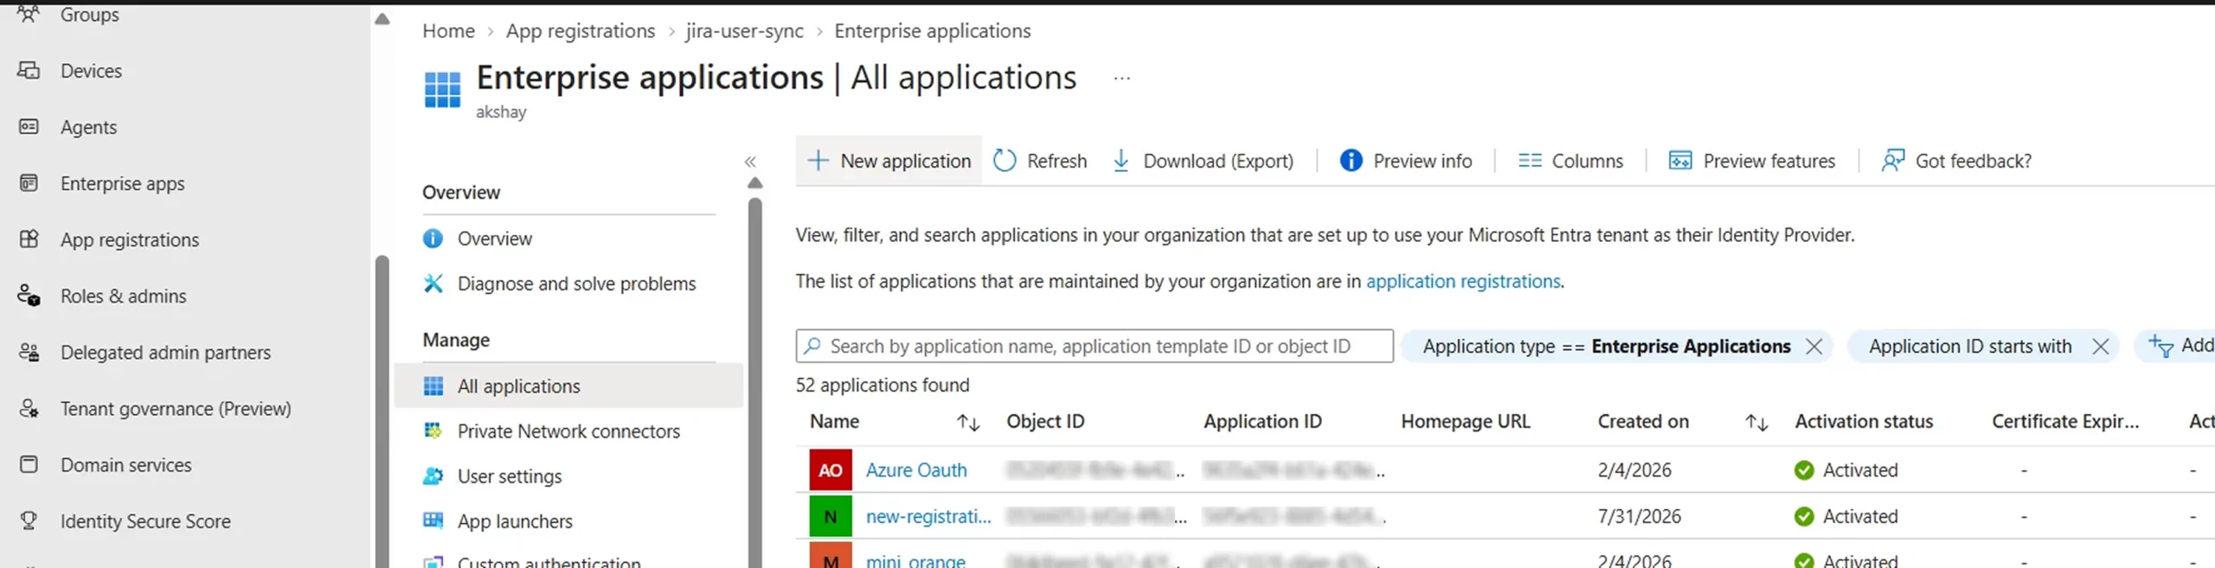
Task: Click the Agents sidebar icon
Action: pyautogui.click(x=29, y=127)
